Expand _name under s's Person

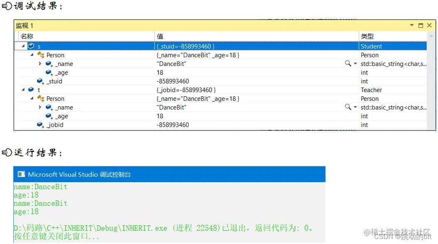click(40, 63)
